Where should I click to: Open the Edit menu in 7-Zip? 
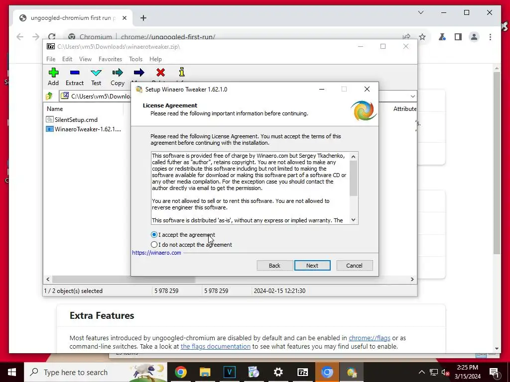(x=67, y=59)
